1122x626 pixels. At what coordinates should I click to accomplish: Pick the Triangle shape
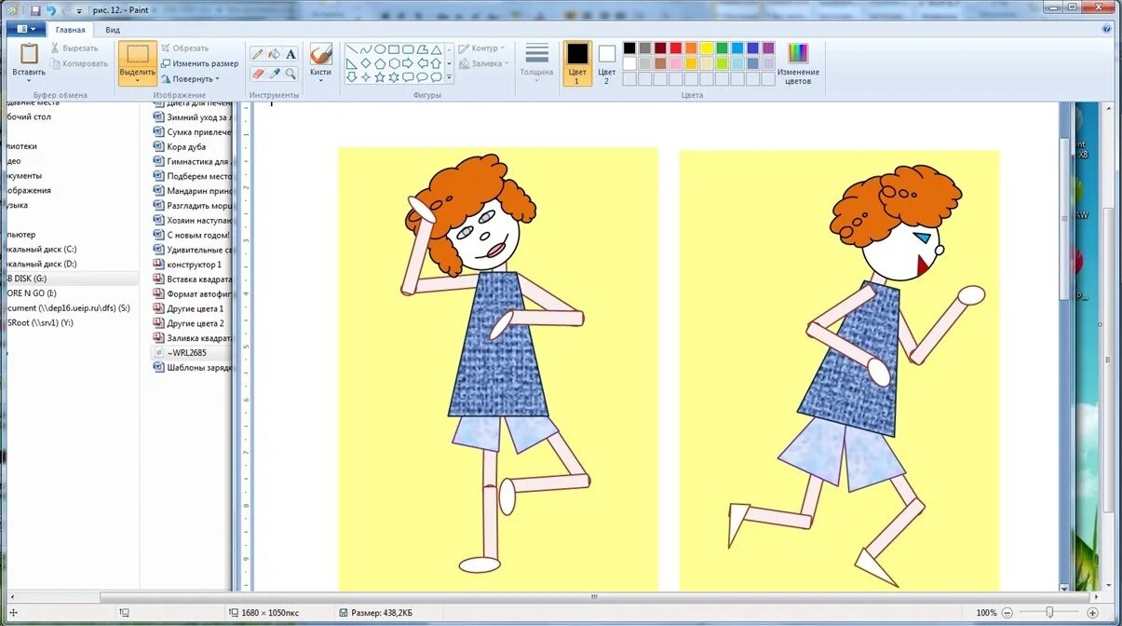(436, 49)
